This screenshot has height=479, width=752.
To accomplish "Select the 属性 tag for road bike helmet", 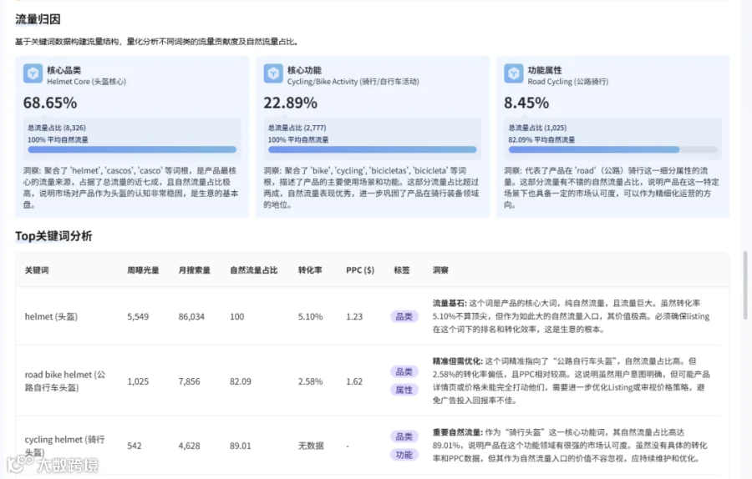I will pyautogui.click(x=404, y=390).
